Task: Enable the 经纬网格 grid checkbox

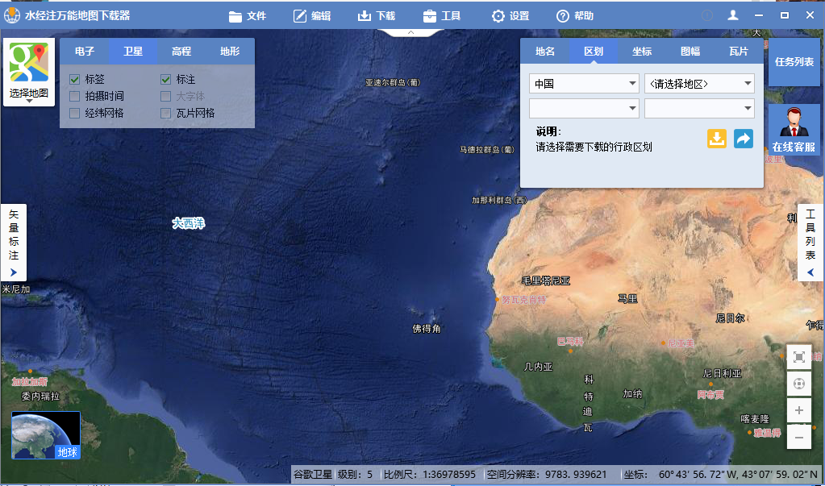Action: pos(75,115)
